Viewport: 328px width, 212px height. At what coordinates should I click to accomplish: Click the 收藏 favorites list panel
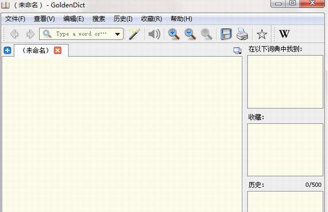pyautogui.click(x=285, y=150)
